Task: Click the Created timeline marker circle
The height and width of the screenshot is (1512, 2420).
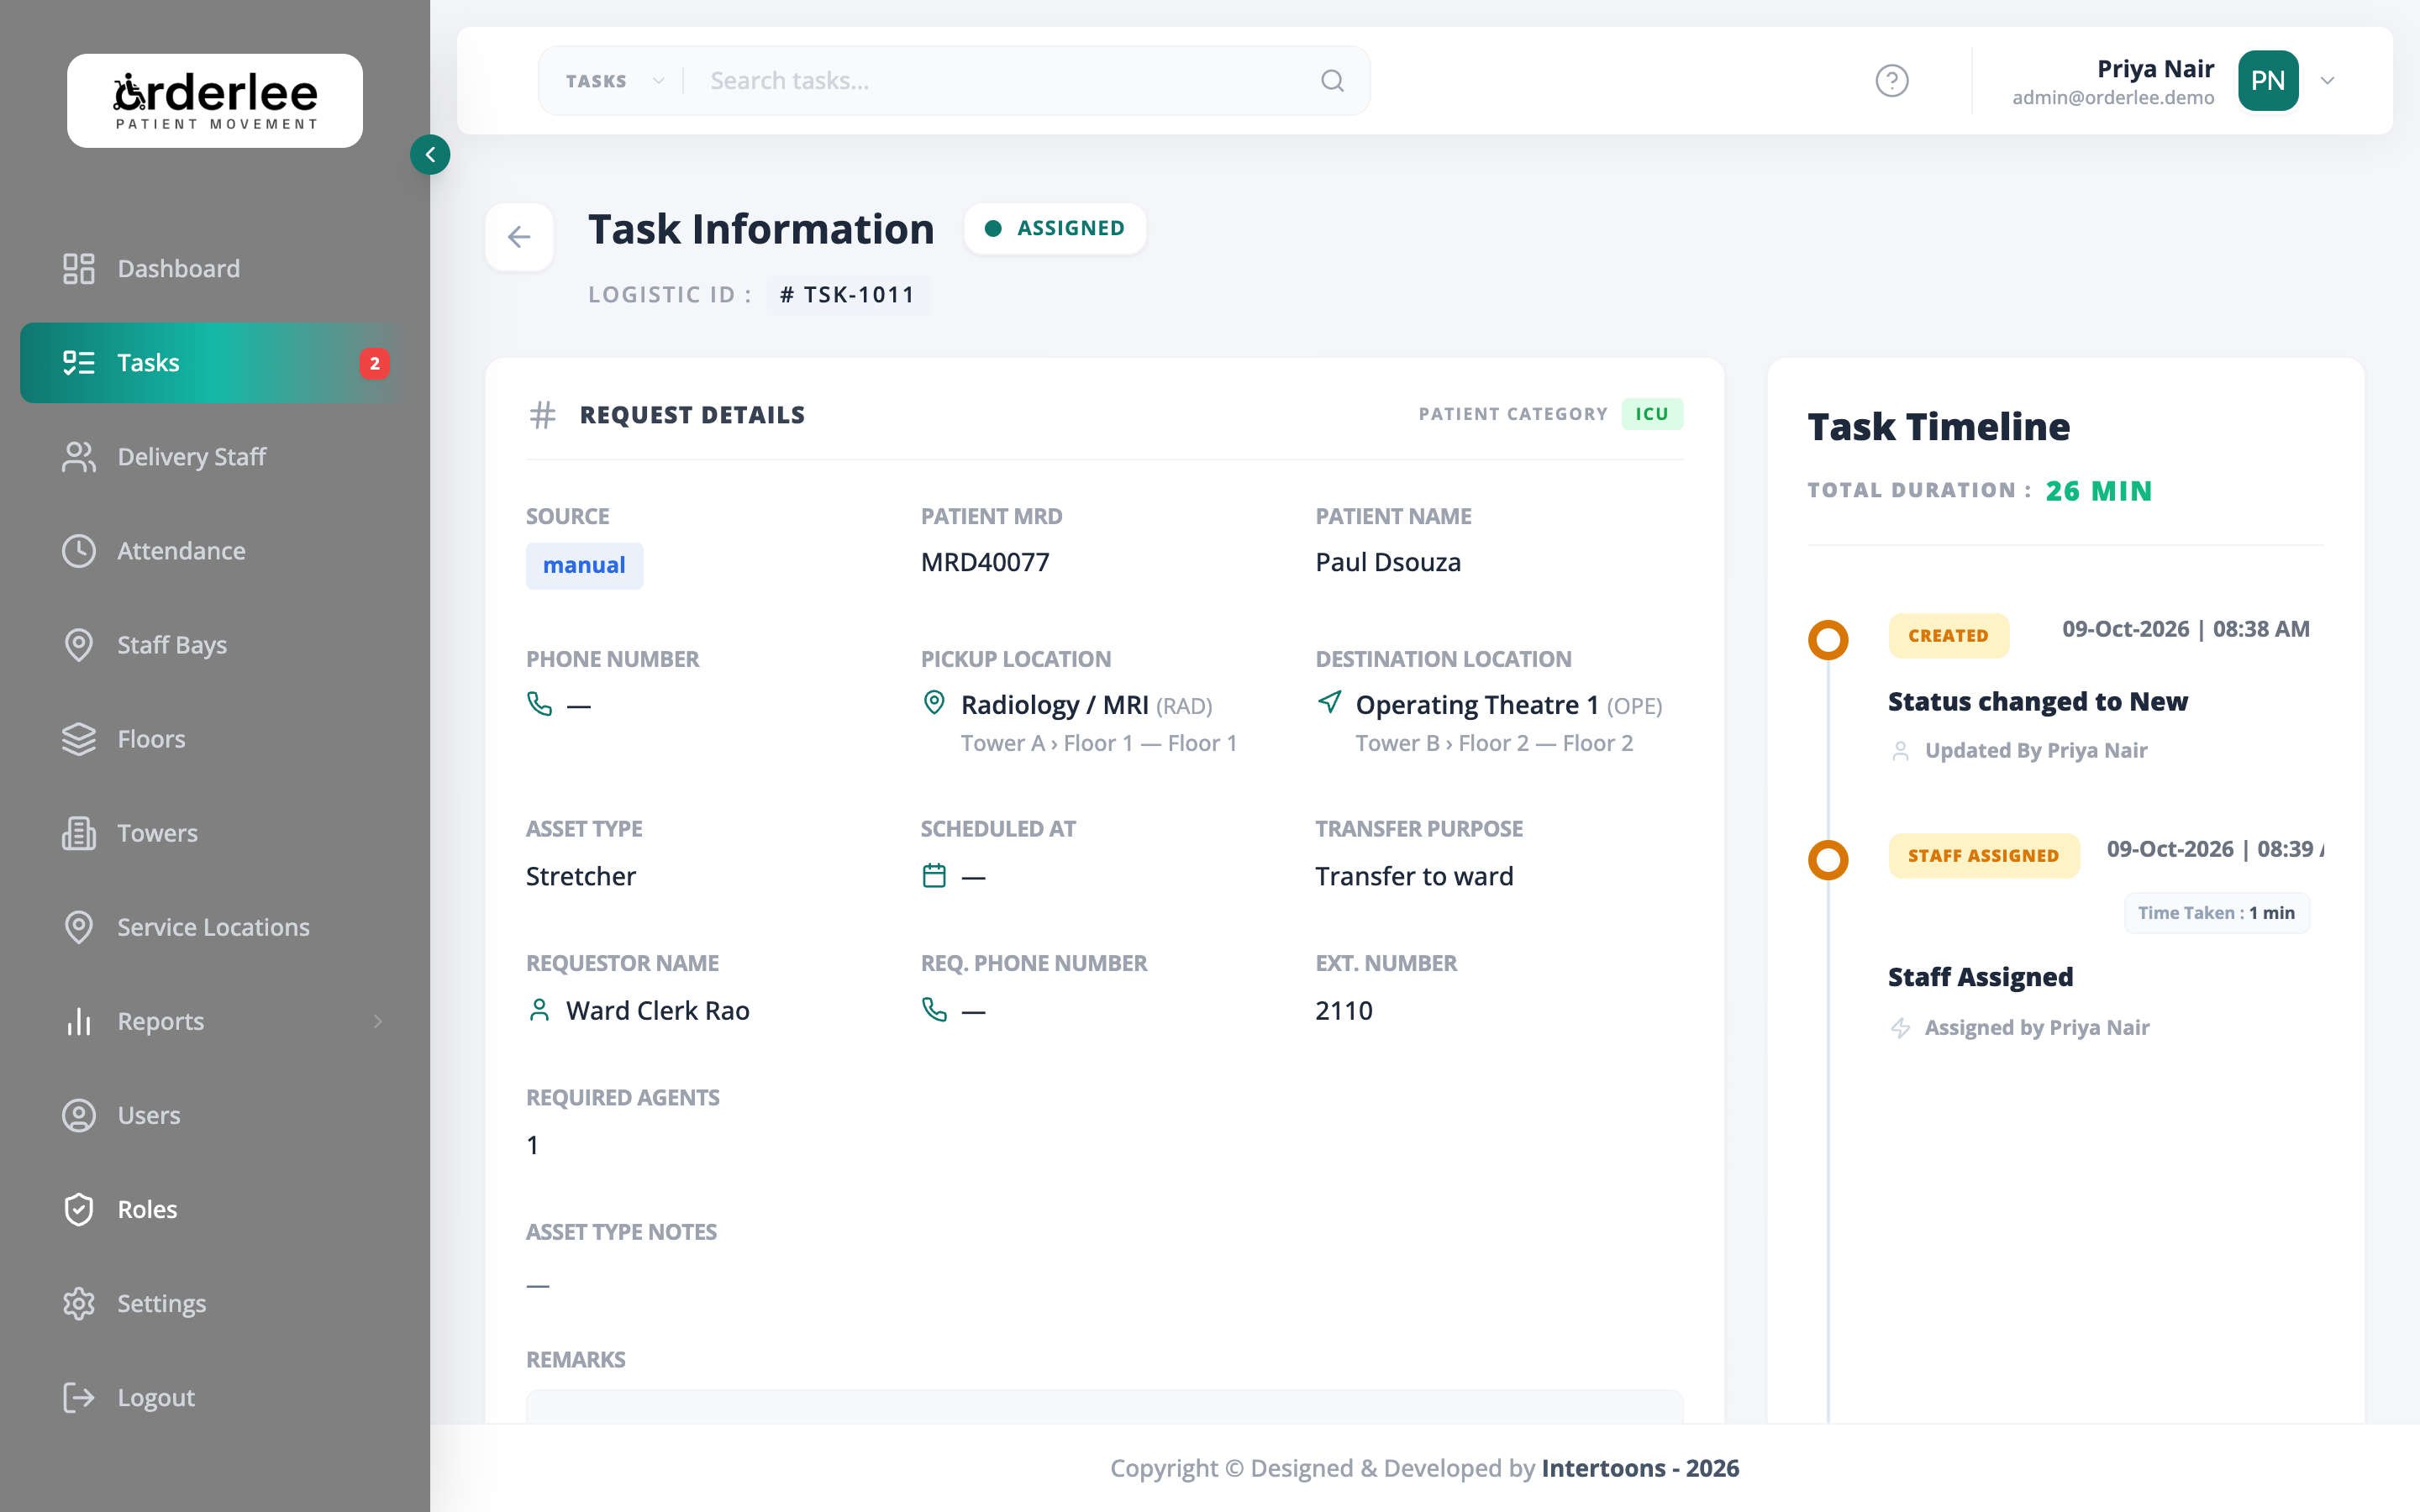Action: [x=1828, y=640]
